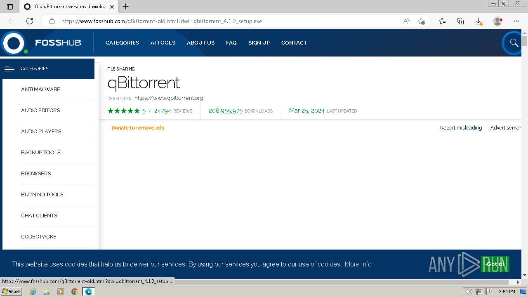
Task: Click the Mar 25, 2024 last updated text
Action: (323, 111)
